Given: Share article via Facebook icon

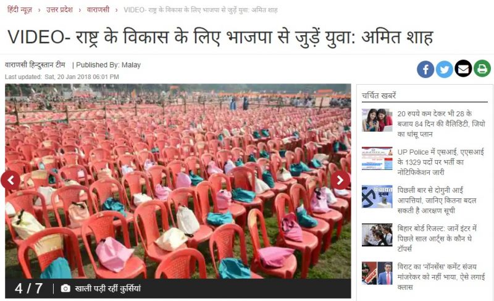Looking at the screenshot, I should (x=425, y=69).
